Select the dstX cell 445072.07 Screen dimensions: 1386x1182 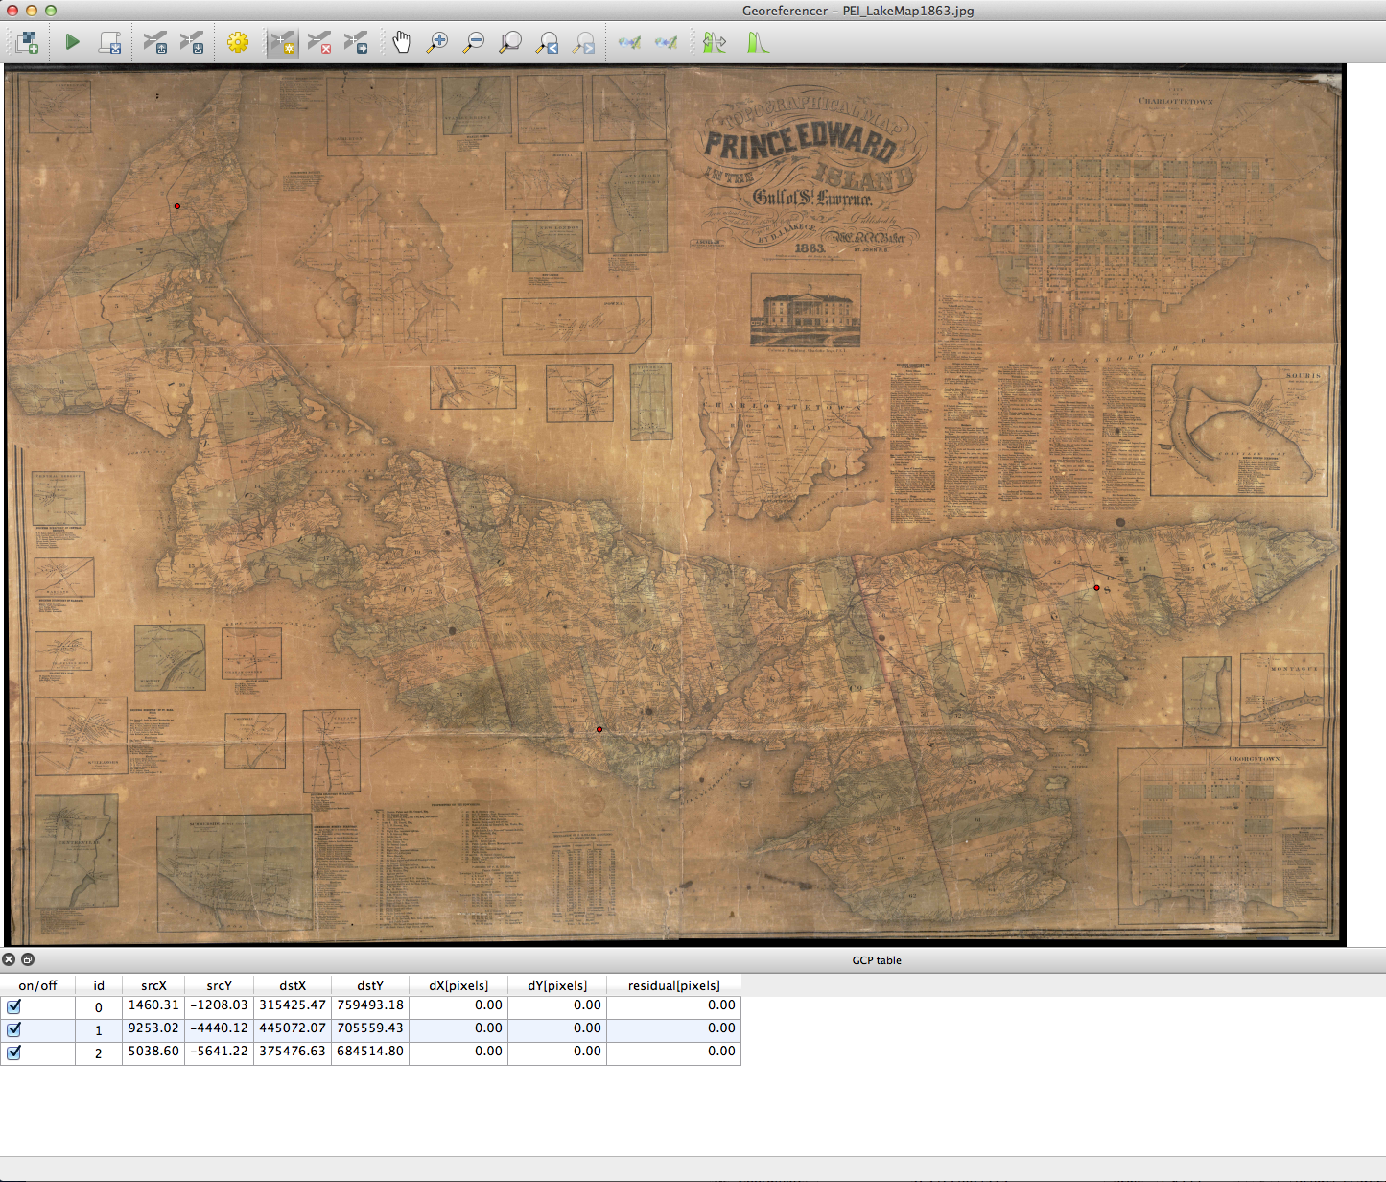coord(293,1028)
